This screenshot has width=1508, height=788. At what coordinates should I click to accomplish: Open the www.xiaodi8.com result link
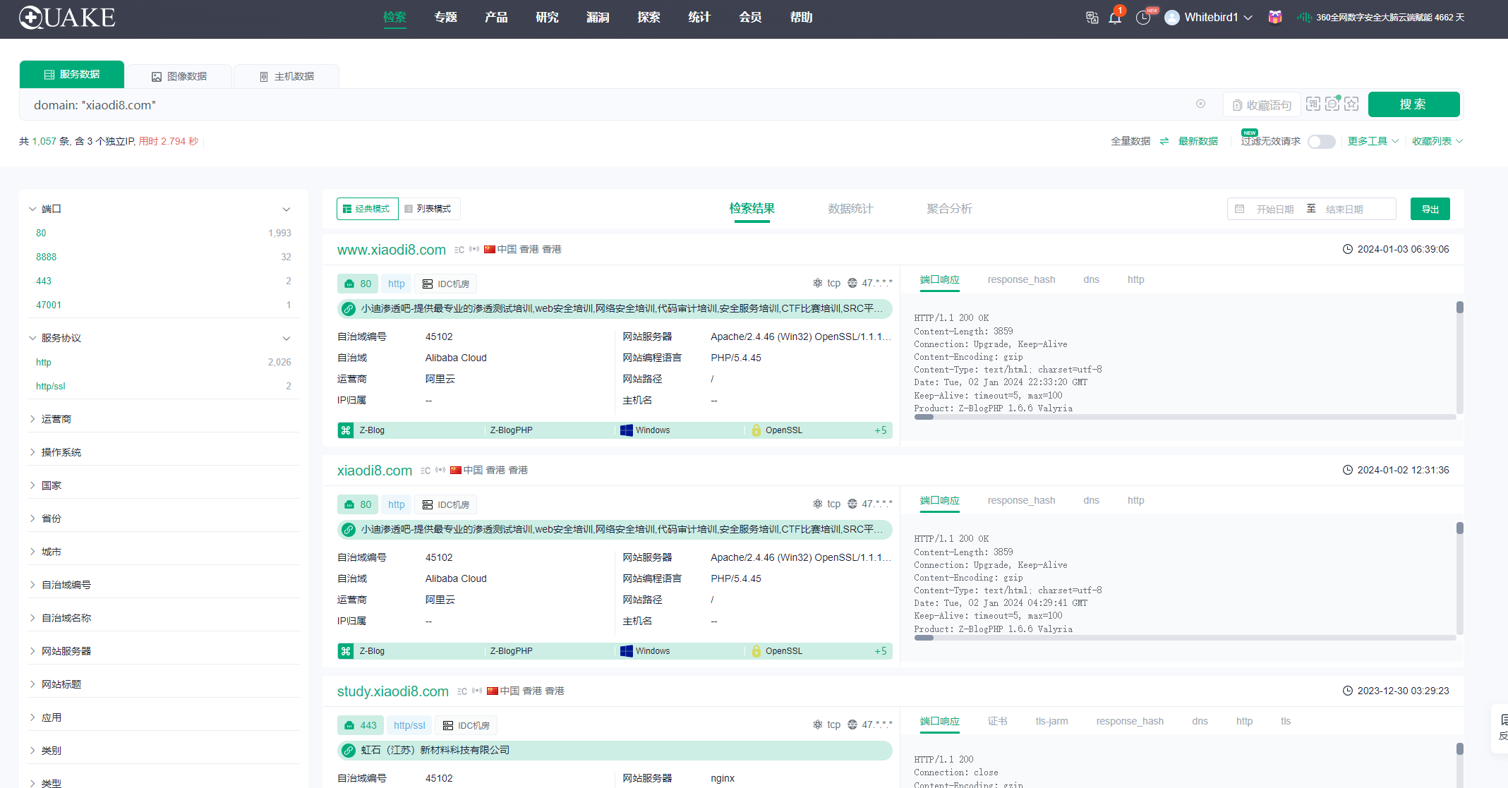coord(392,250)
